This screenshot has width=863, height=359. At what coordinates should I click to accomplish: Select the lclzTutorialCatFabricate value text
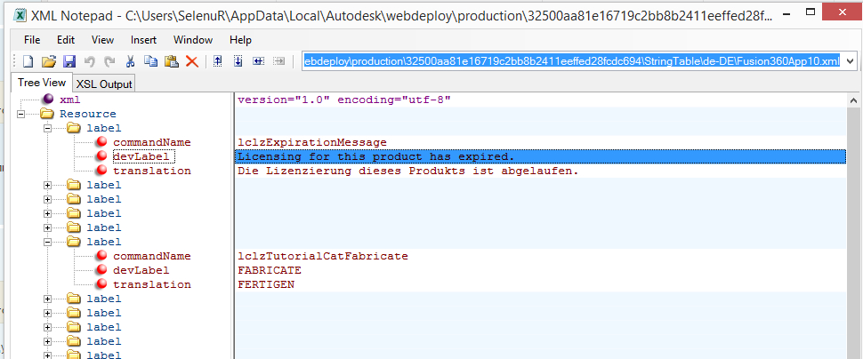click(x=323, y=256)
